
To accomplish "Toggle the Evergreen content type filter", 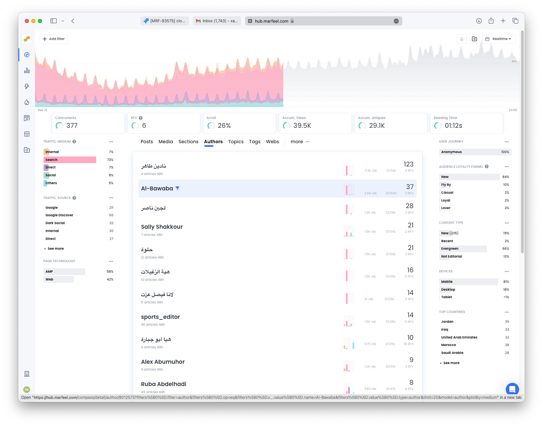I will [x=463, y=248].
